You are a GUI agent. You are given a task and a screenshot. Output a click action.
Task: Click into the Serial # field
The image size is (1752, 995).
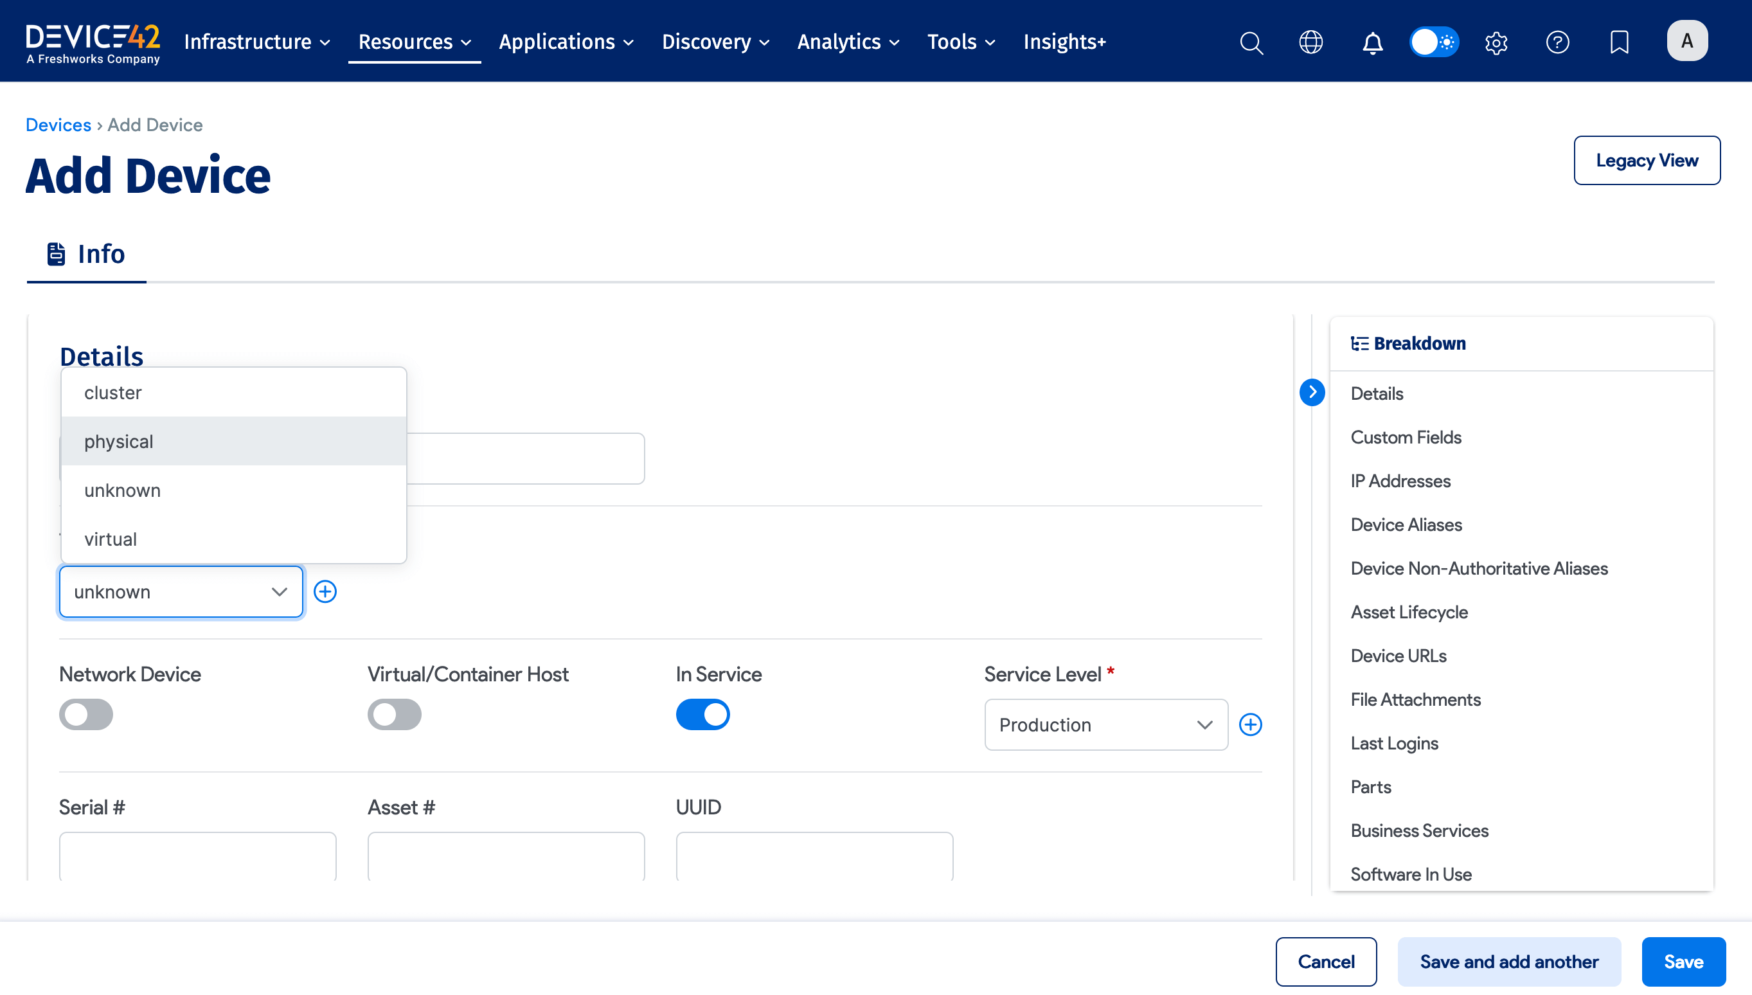pyautogui.click(x=197, y=856)
